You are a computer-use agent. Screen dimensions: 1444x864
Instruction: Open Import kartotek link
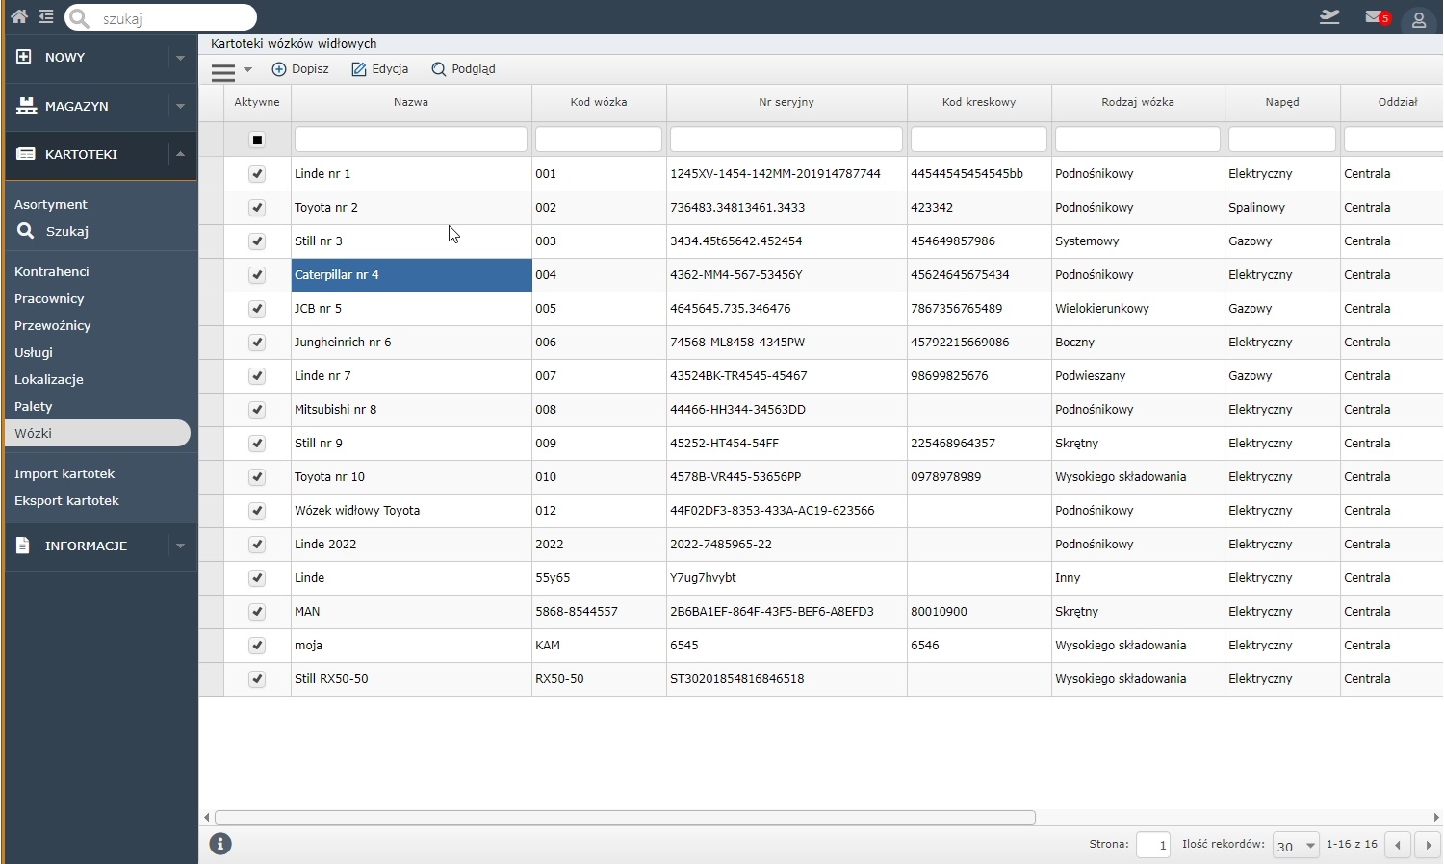[64, 473]
